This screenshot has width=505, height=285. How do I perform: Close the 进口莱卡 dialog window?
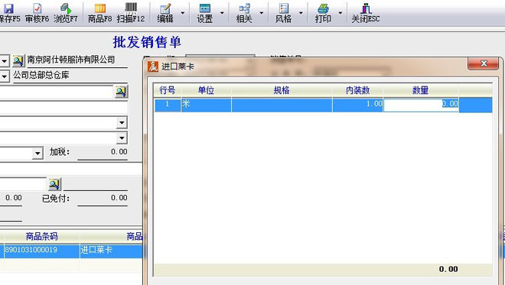(484, 63)
